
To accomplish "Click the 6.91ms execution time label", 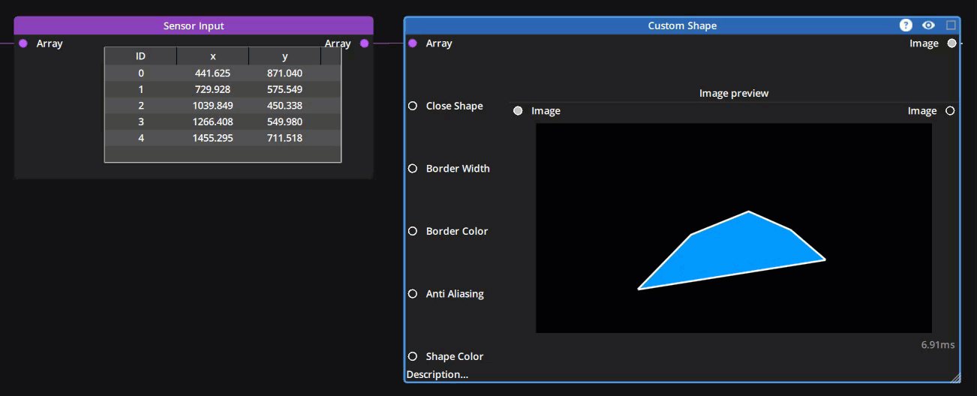I will (x=938, y=344).
